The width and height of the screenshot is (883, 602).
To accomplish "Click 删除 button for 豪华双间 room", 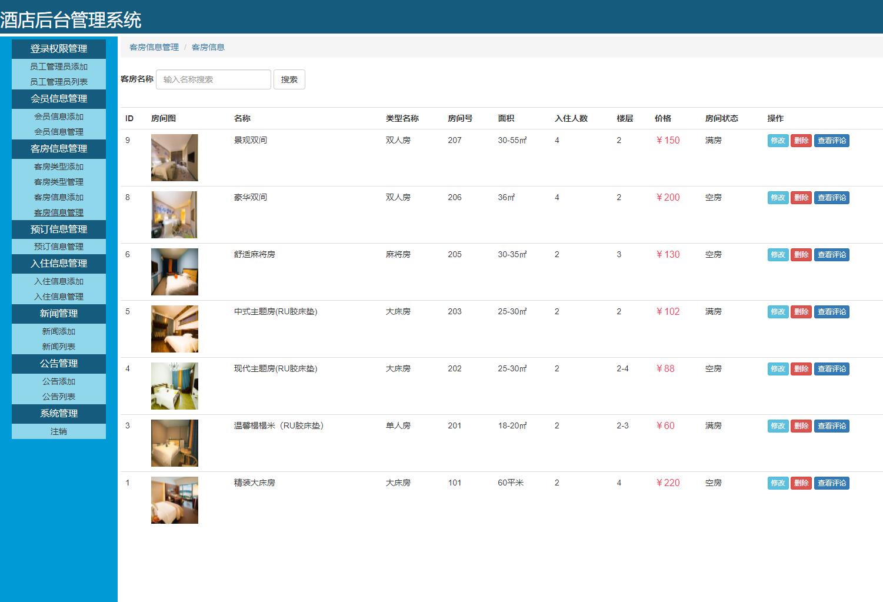I will click(x=801, y=197).
